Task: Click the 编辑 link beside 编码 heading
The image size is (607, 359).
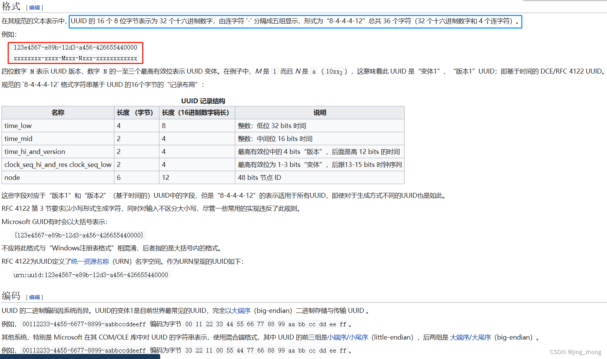Action: [34, 297]
